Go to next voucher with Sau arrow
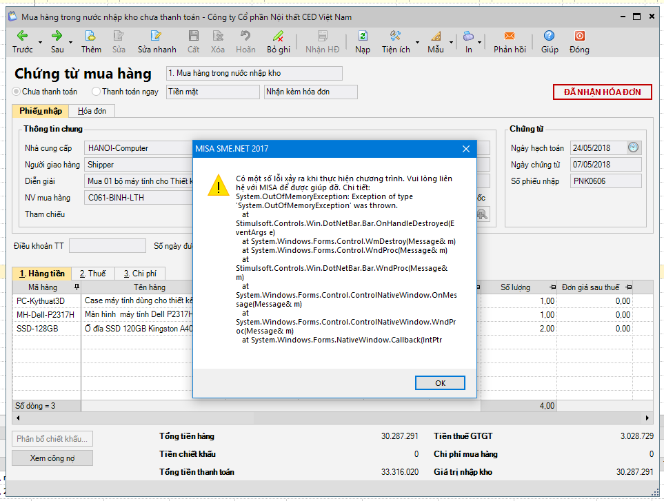This screenshot has width=664, height=501. [57, 36]
